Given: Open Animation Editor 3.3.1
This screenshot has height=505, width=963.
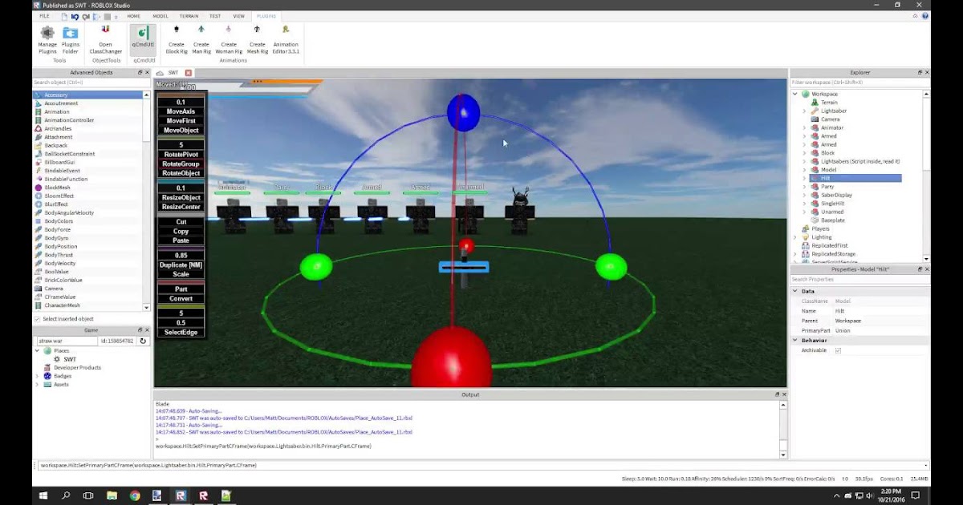Looking at the screenshot, I should (286, 39).
